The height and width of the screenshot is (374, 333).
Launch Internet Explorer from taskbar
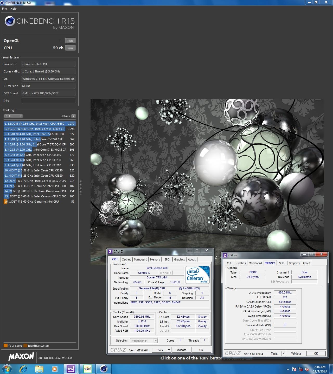point(23,369)
